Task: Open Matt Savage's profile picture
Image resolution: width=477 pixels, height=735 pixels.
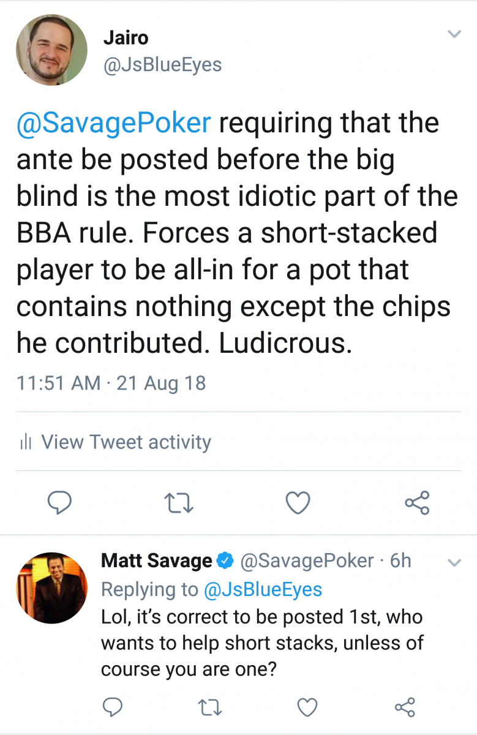Action: 51,588
